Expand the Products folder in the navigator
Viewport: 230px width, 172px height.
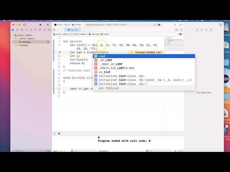(x=15, y=45)
